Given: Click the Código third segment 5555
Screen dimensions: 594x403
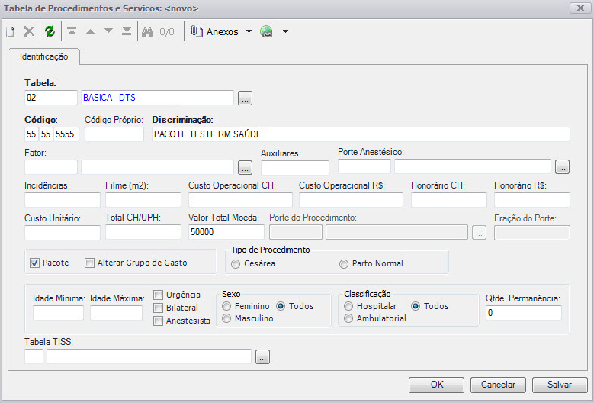Looking at the screenshot, I should pyautogui.click(x=66, y=134).
